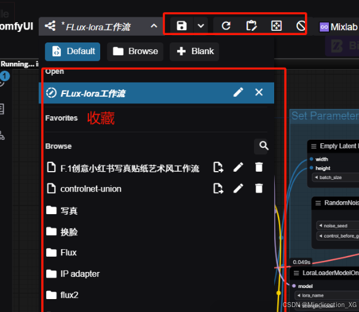Click the queue badge showing 1

coord(4,76)
